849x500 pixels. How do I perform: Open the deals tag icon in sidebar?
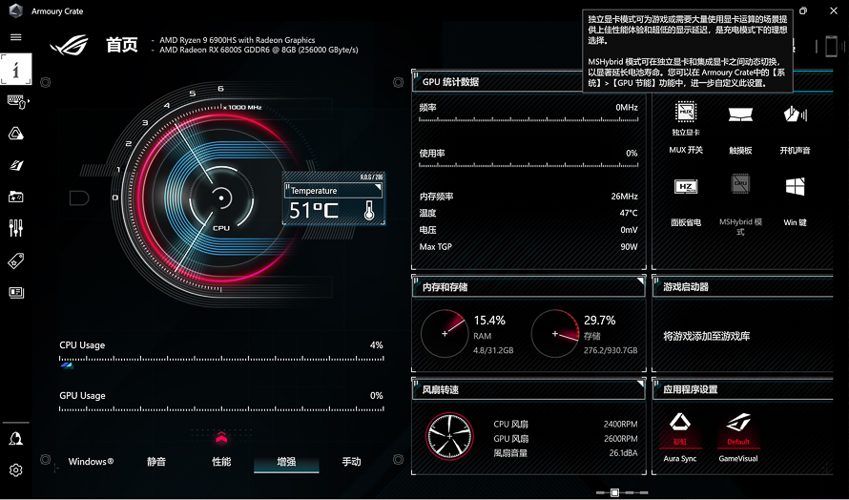tap(15, 260)
